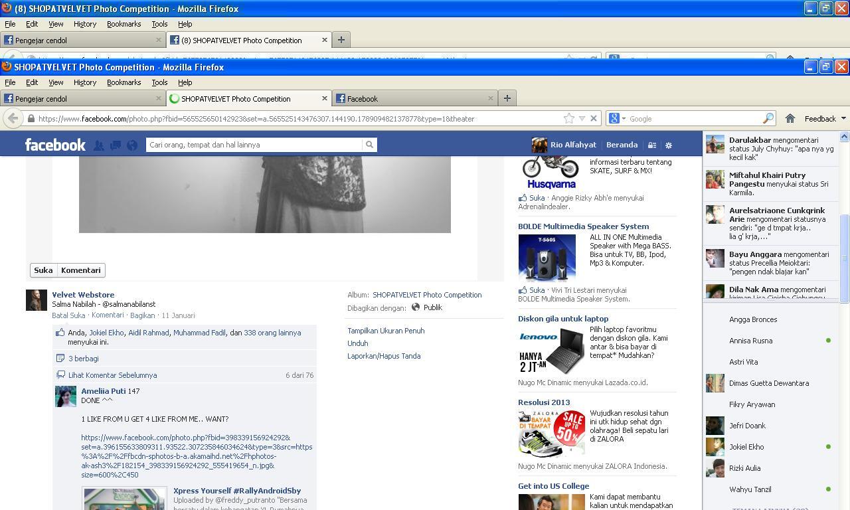Open Facebook notifications globe icon
Screen dimensions: 850x510
tap(132, 145)
